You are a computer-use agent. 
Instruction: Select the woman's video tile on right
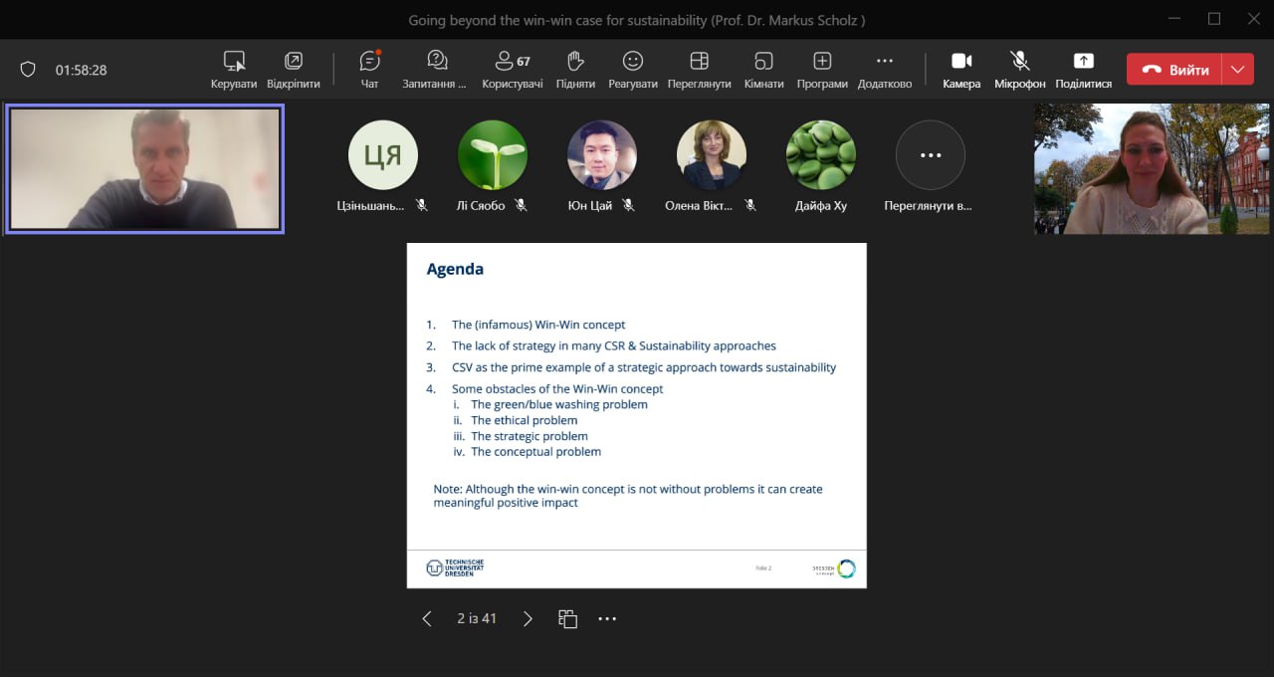click(1154, 169)
